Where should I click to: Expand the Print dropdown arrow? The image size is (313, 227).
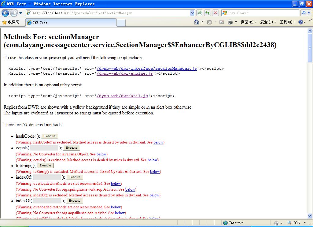236,22
